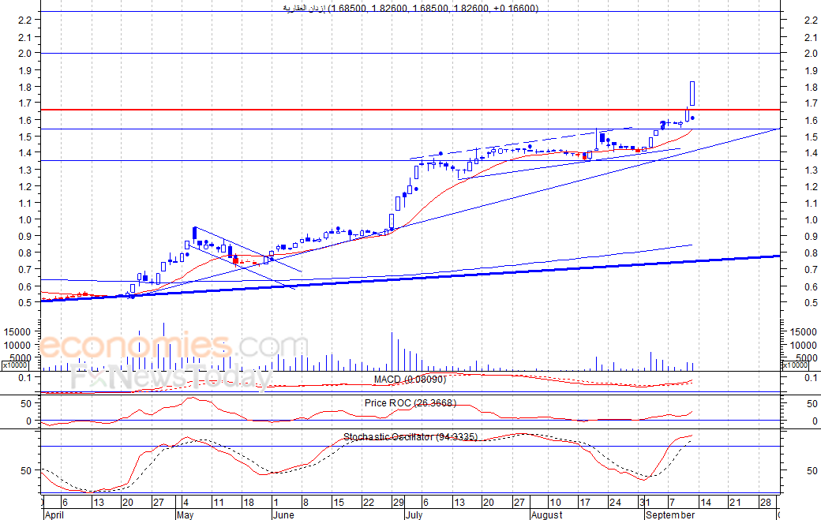Image resolution: width=821 pixels, height=520 pixels.
Task: Click the 10000 volume label on right axis
Action: [x=803, y=346]
